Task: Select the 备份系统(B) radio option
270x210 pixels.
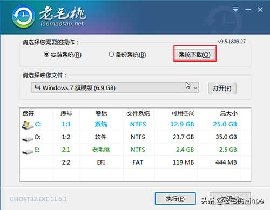Action: [127, 55]
